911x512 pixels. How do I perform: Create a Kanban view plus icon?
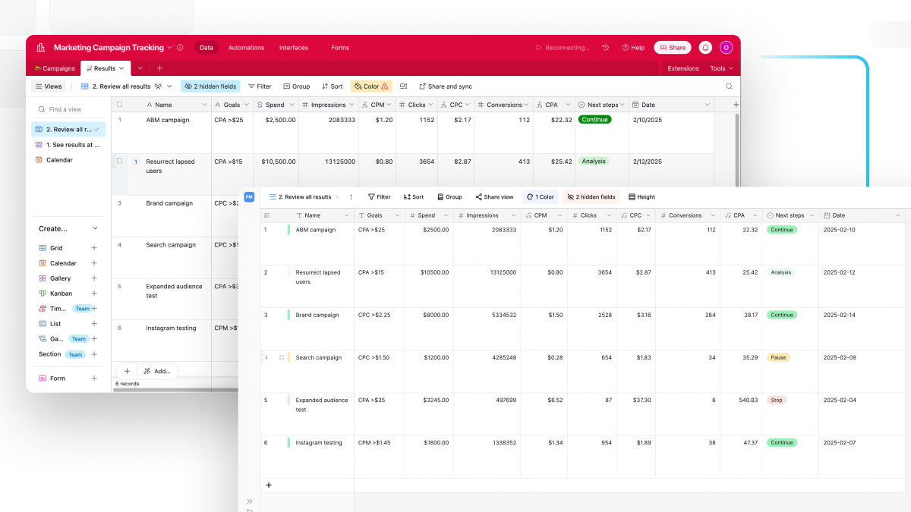point(94,294)
